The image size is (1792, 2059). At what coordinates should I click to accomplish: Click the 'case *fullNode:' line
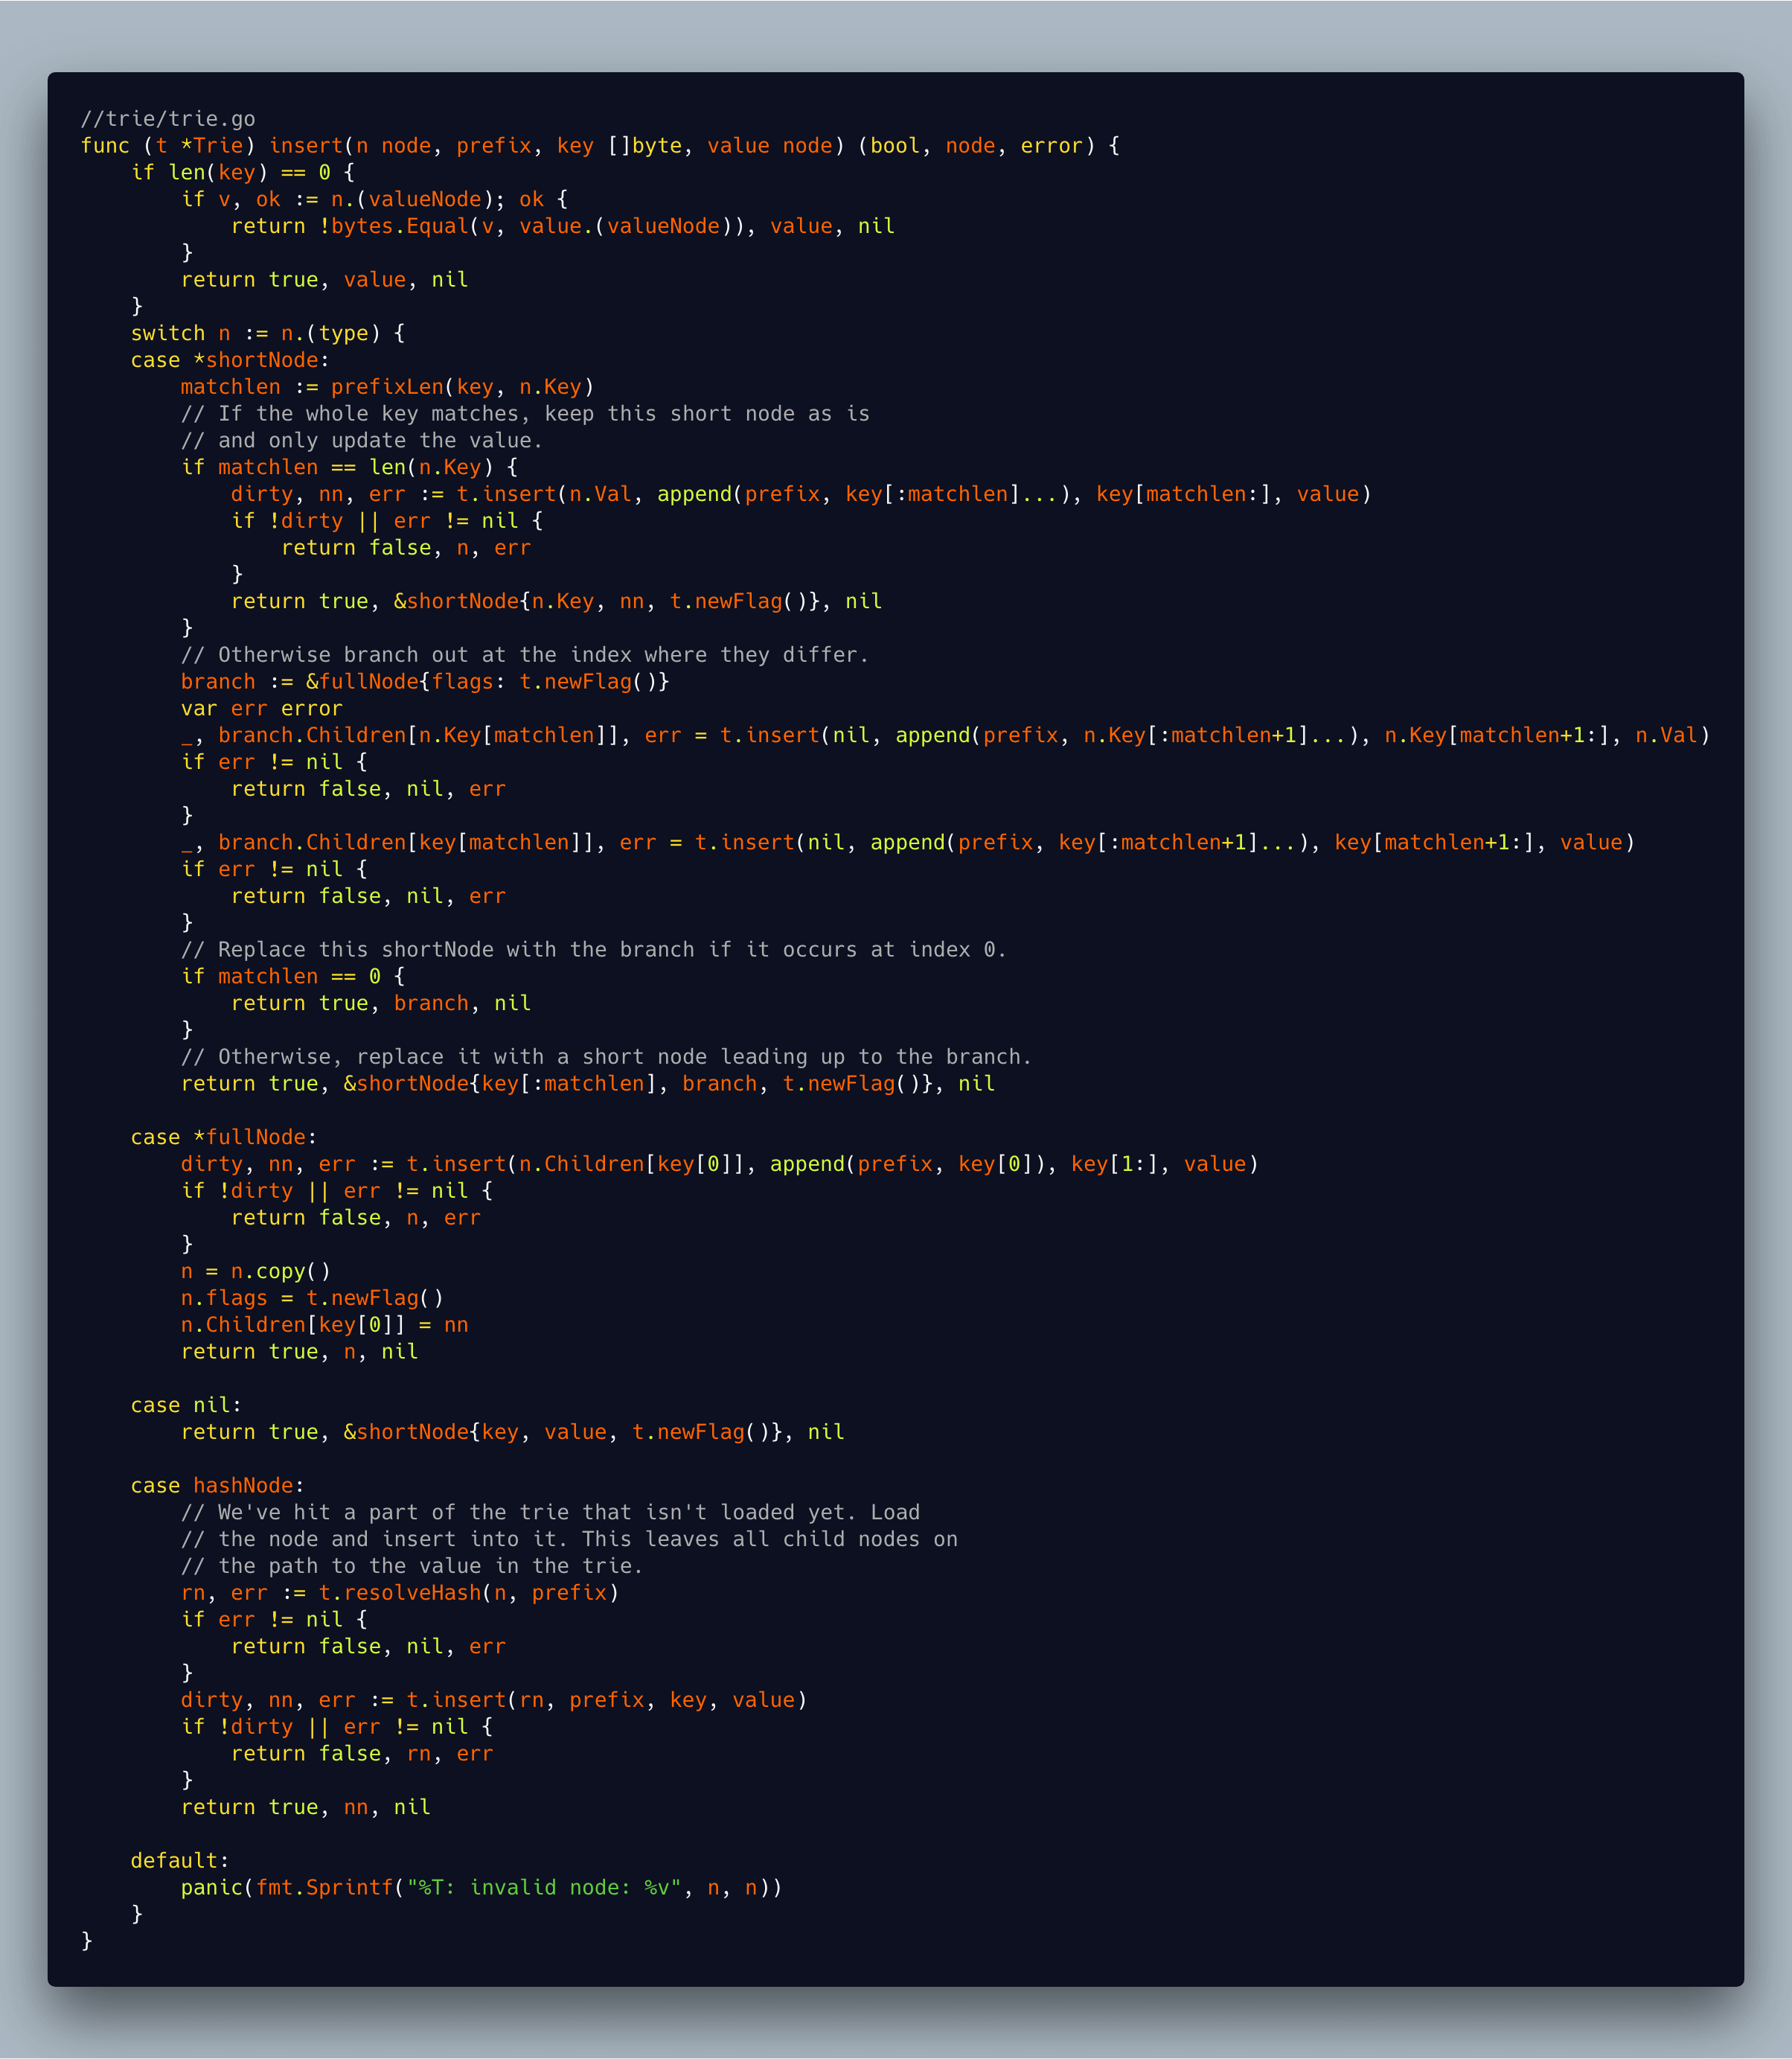pyautogui.click(x=224, y=1137)
